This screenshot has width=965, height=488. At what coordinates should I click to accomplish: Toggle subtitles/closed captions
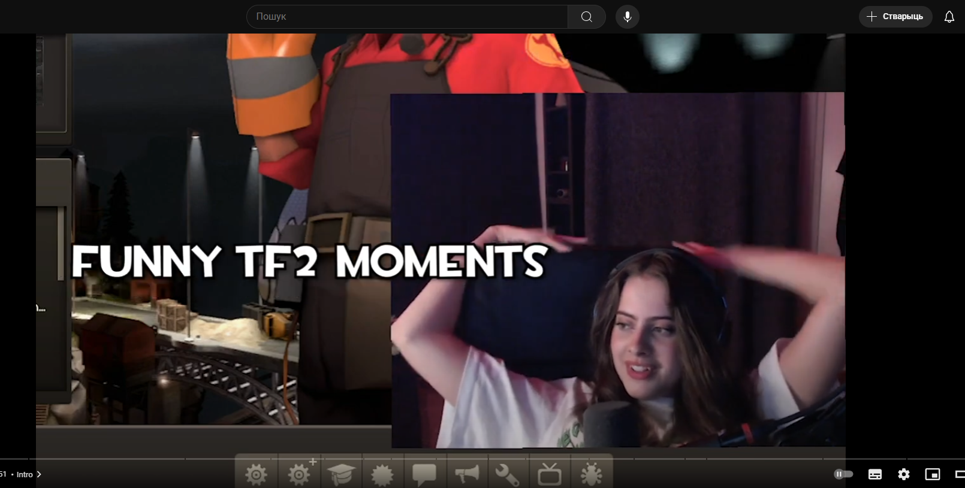pyautogui.click(x=875, y=474)
